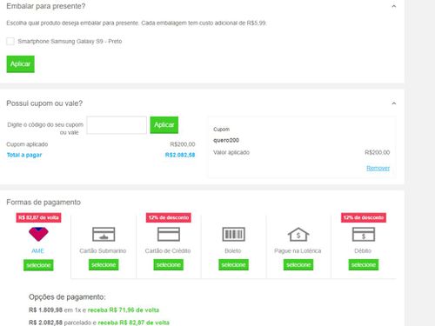Image resolution: width=435 pixels, height=326 pixels.
Task: Select Débito payment button
Action: click(x=364, y=265)
